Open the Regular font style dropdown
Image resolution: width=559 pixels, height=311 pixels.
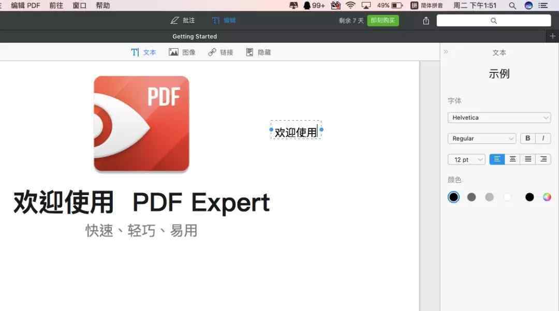point(481,139)
